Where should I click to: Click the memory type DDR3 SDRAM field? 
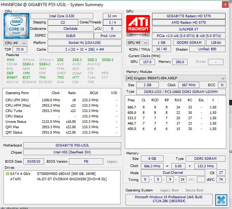tap(205, 159)
